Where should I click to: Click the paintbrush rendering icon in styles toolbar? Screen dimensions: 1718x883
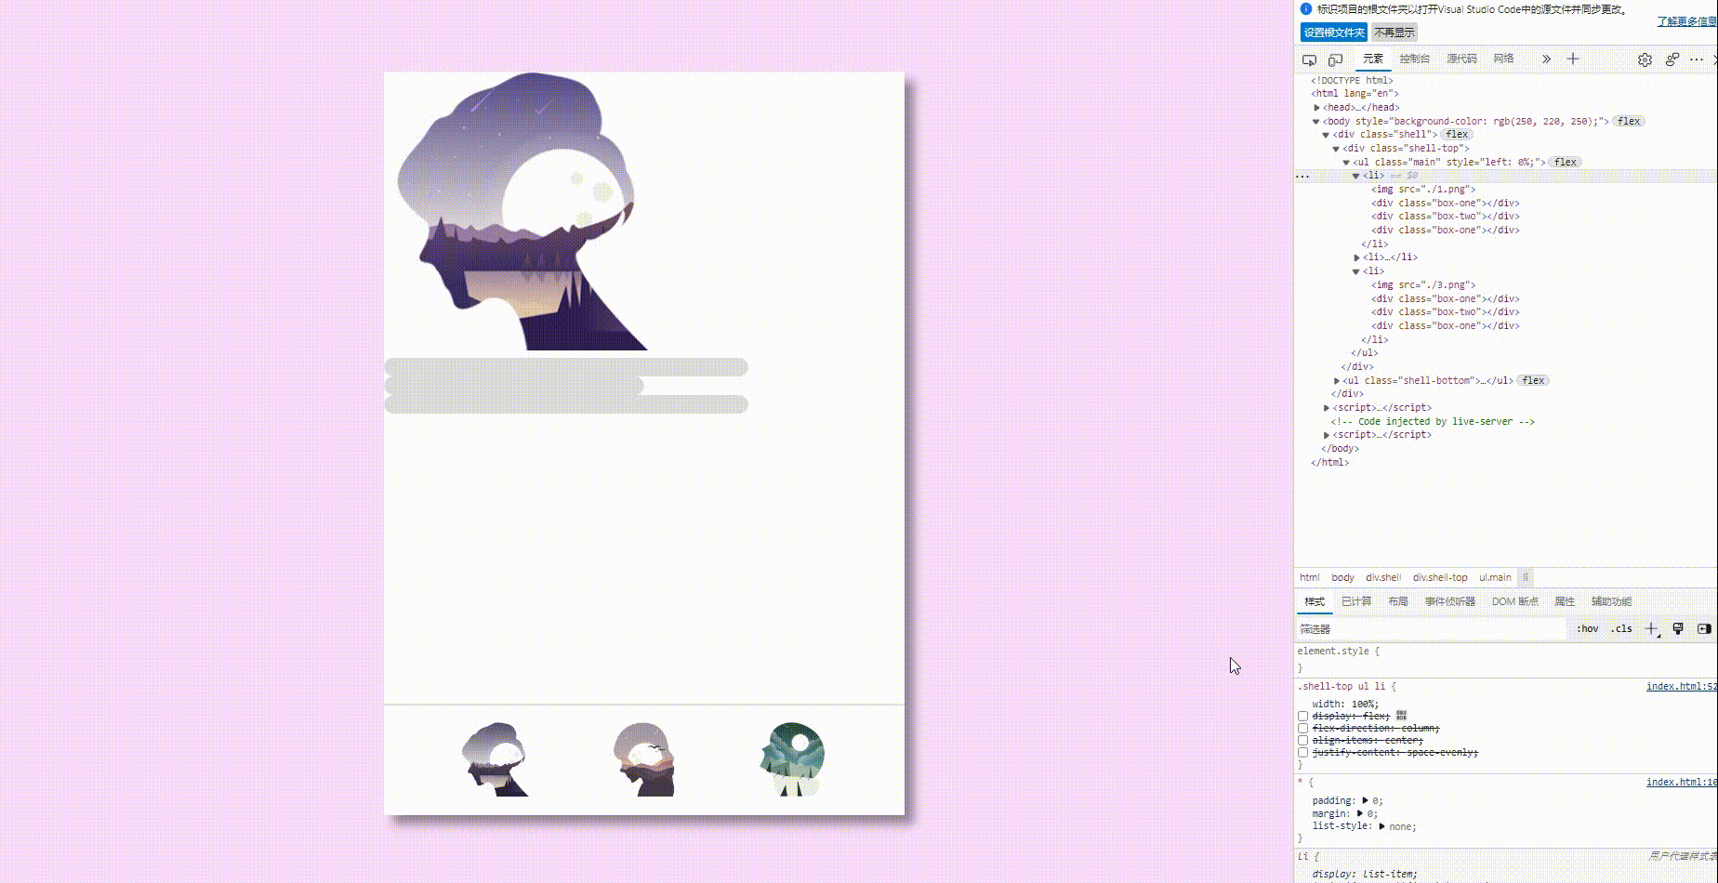click(1678, 629)
